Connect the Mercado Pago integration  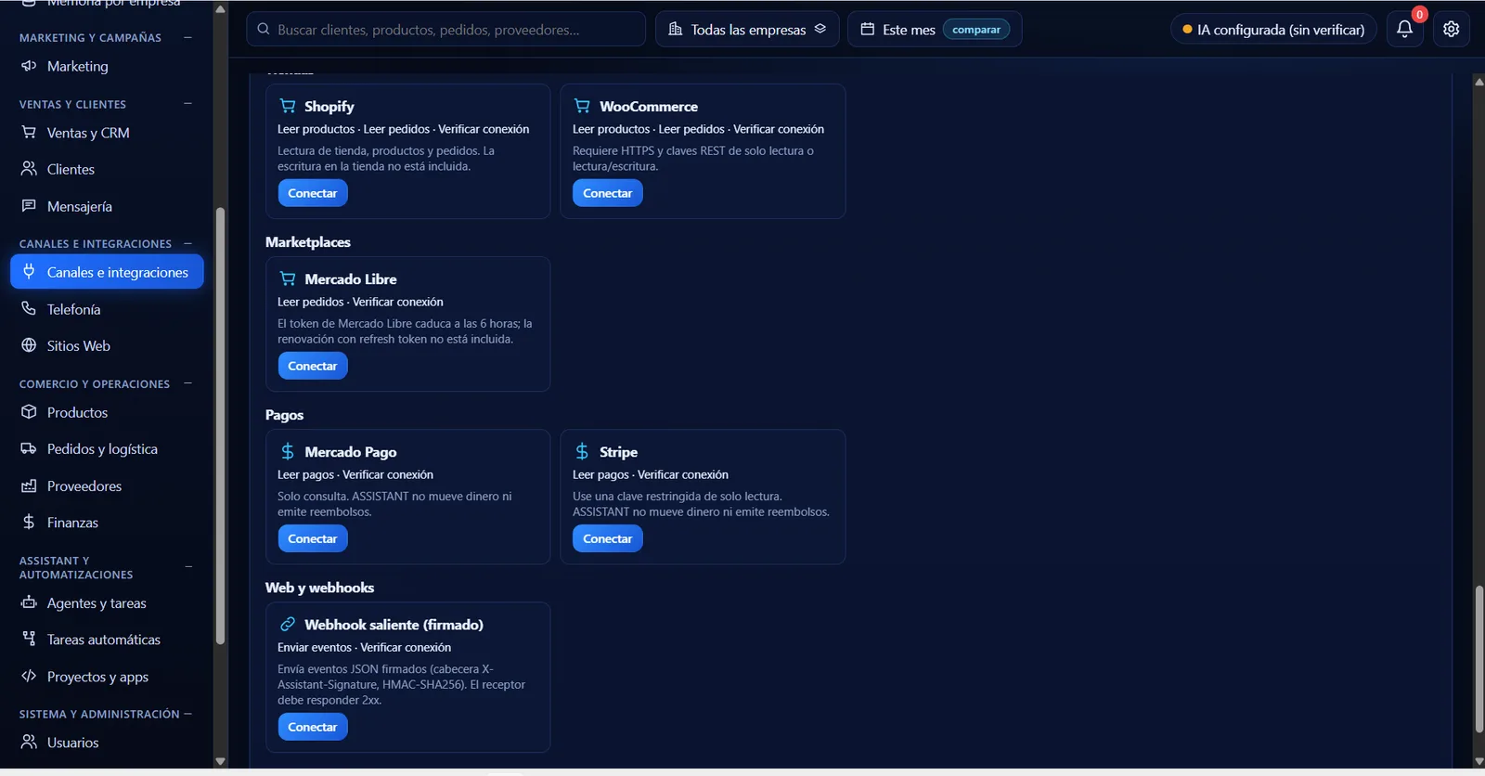313,538
